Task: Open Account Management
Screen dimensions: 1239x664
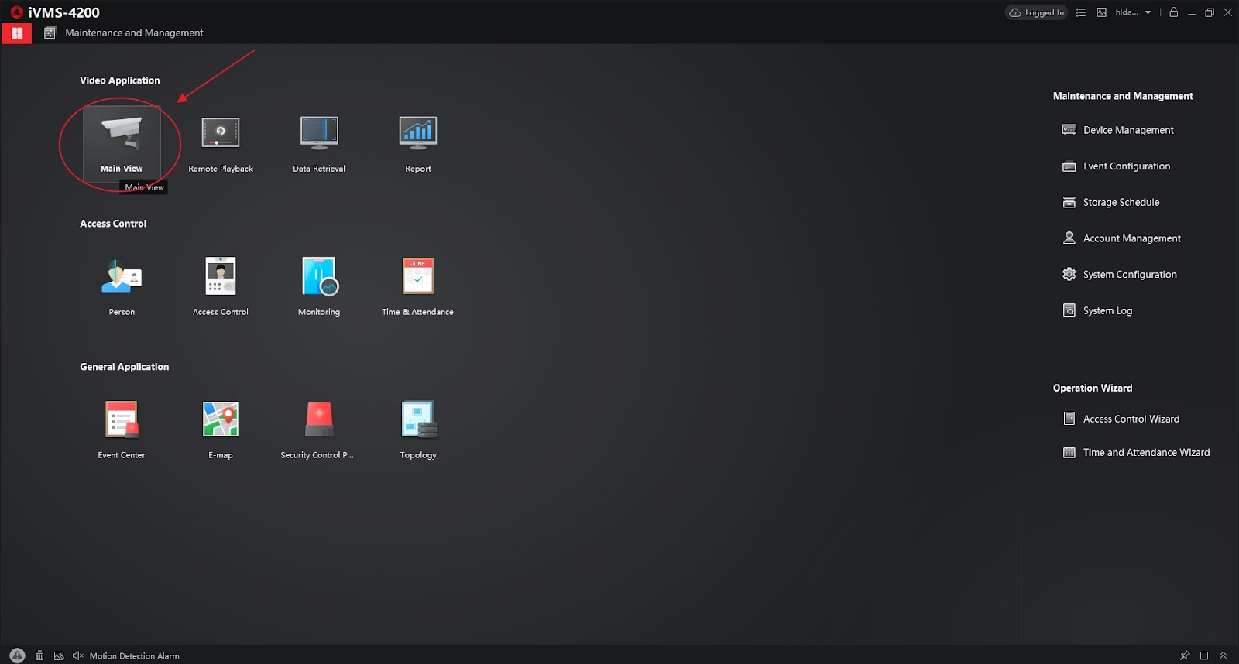Action: pyautogui.click(x=1122, y=238)
